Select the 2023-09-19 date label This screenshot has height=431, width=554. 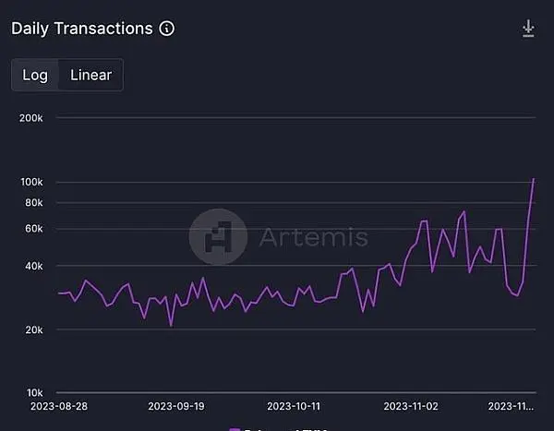(176, 406)
